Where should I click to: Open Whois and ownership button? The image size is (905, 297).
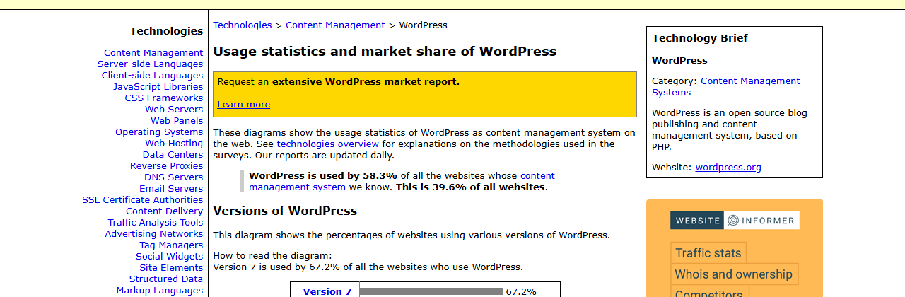point(734,274)
